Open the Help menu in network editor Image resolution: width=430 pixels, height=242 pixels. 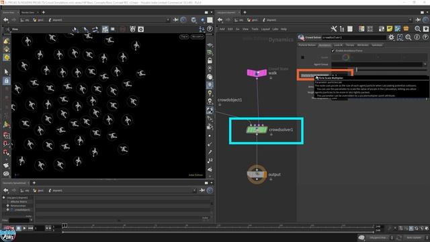pos(284,29)
